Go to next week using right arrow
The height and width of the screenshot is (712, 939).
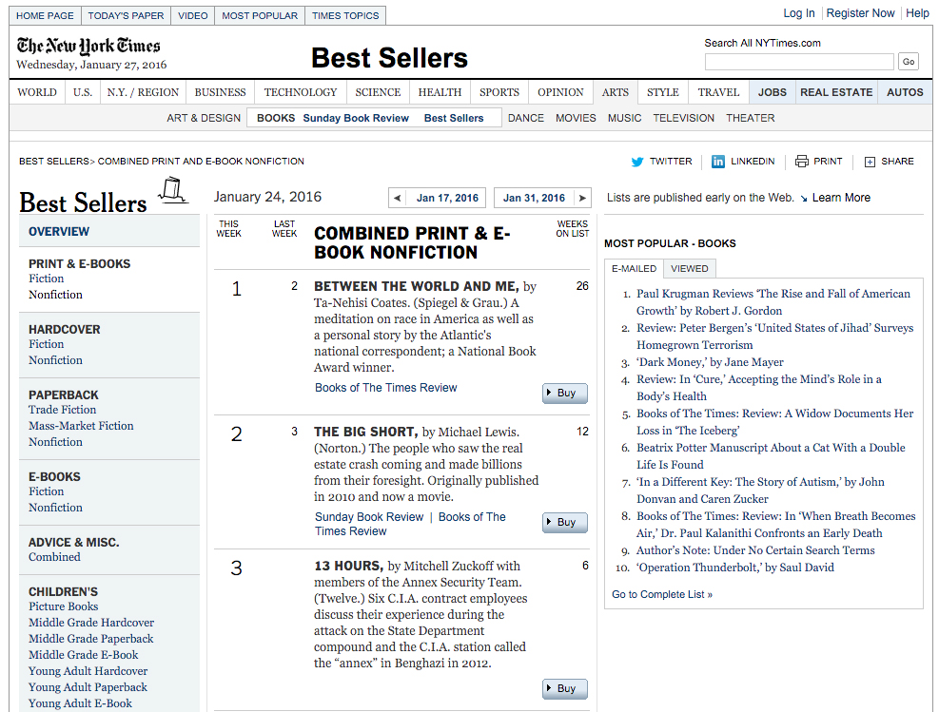point(583,199)
